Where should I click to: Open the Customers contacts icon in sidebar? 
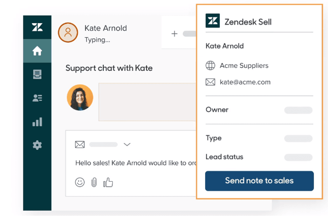[37, 98]
